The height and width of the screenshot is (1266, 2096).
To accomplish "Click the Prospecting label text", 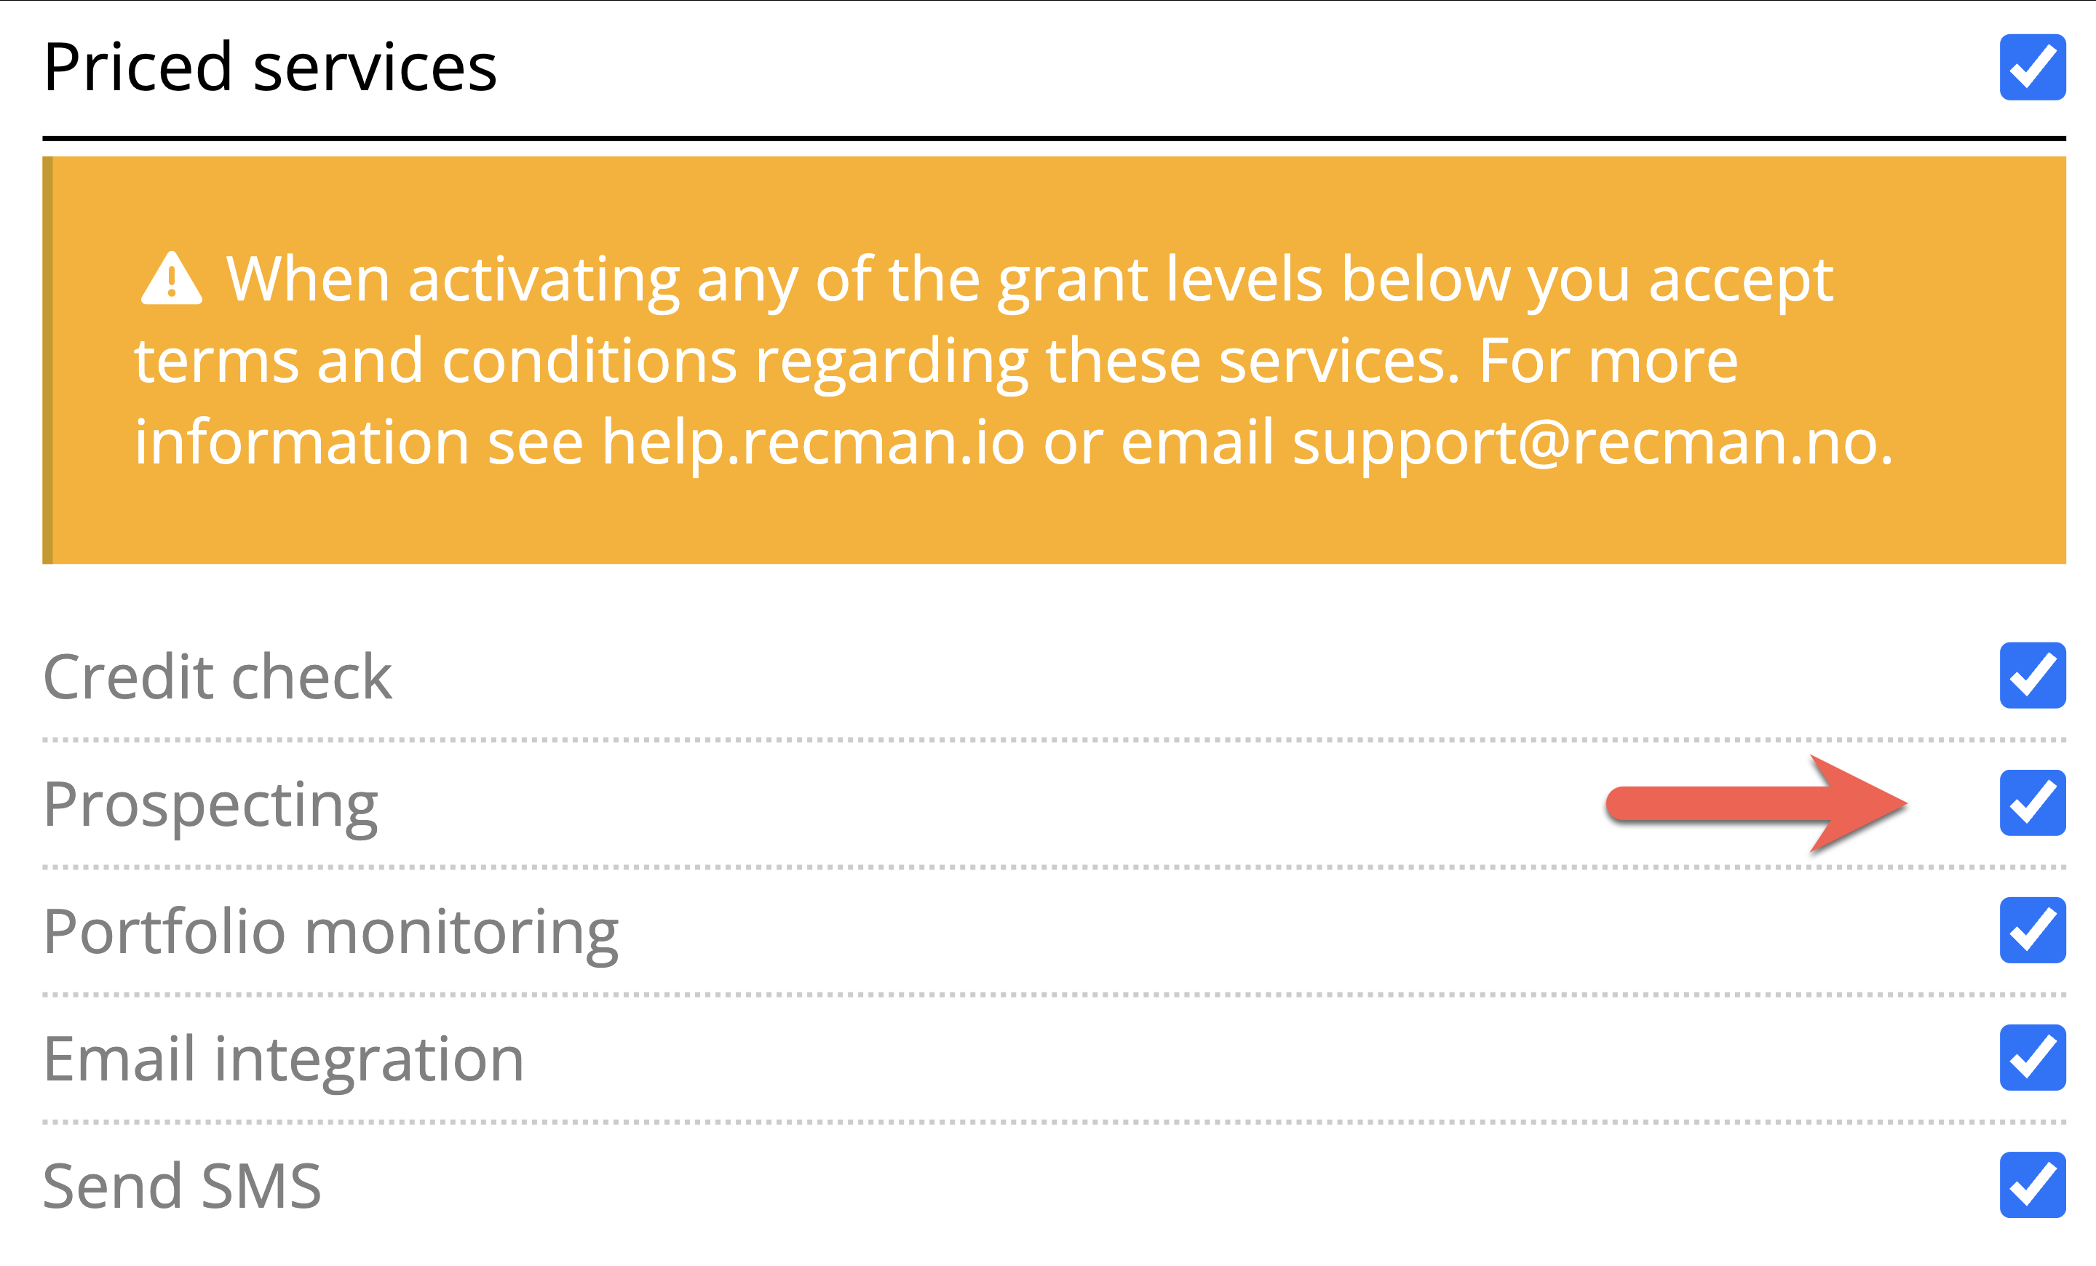I will pyautogui.click(x=210, y=804).
